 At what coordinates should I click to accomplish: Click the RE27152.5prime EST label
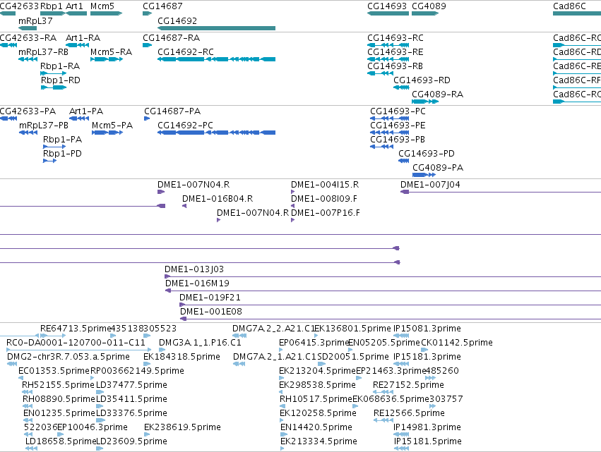409,385
